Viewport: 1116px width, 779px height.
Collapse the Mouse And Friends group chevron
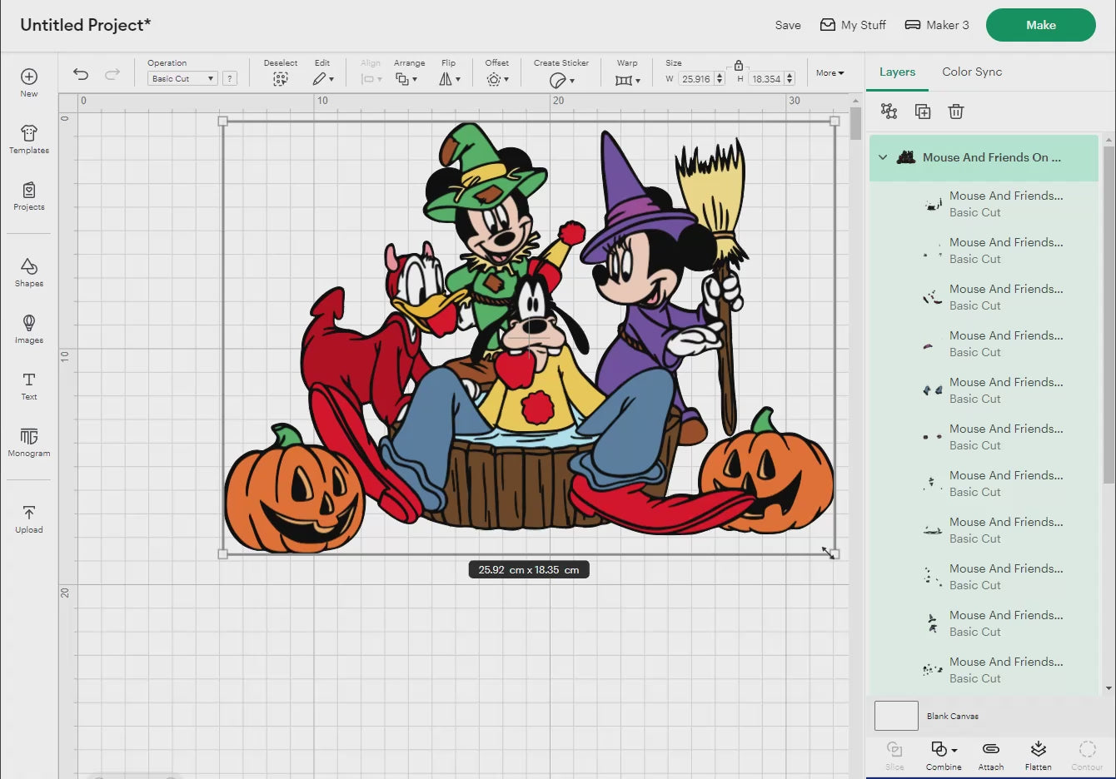(883, 157)
